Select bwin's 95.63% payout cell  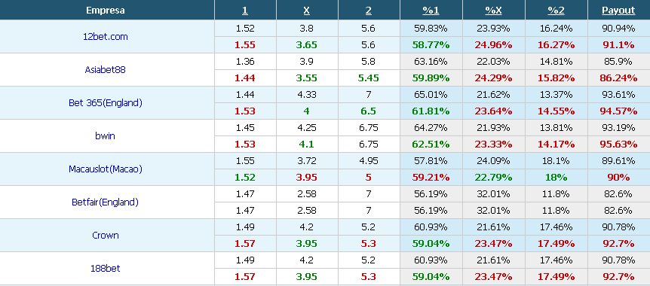click(x=618, y=145)
